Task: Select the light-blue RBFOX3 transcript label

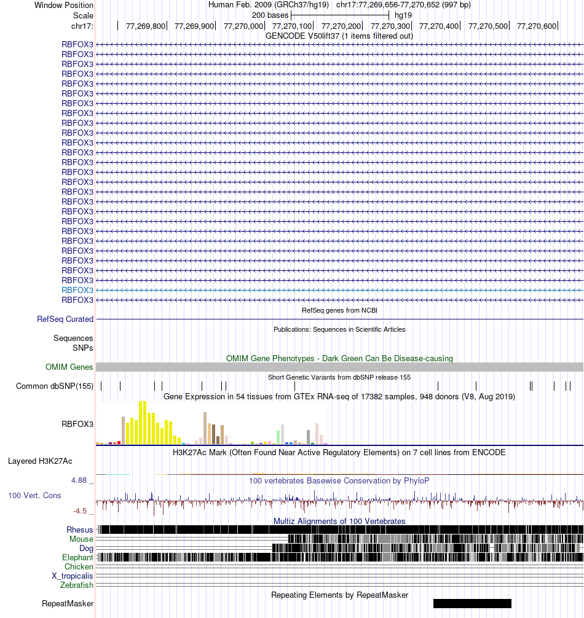Action: coord(77,290)
